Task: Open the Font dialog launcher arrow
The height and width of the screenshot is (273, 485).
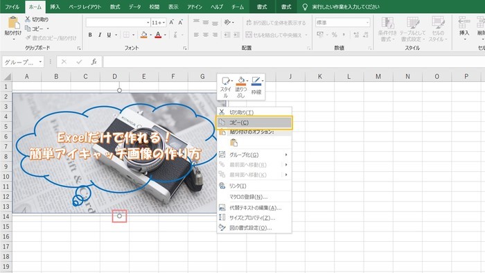Action: [185, 48]
